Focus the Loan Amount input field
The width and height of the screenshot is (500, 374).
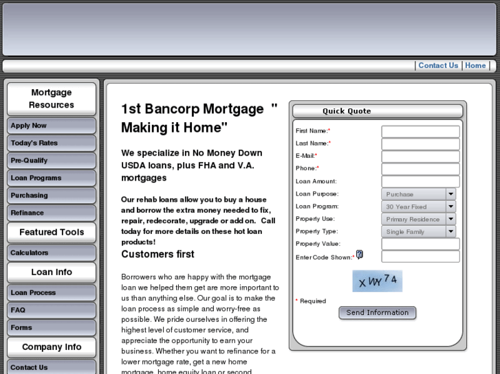421,181
